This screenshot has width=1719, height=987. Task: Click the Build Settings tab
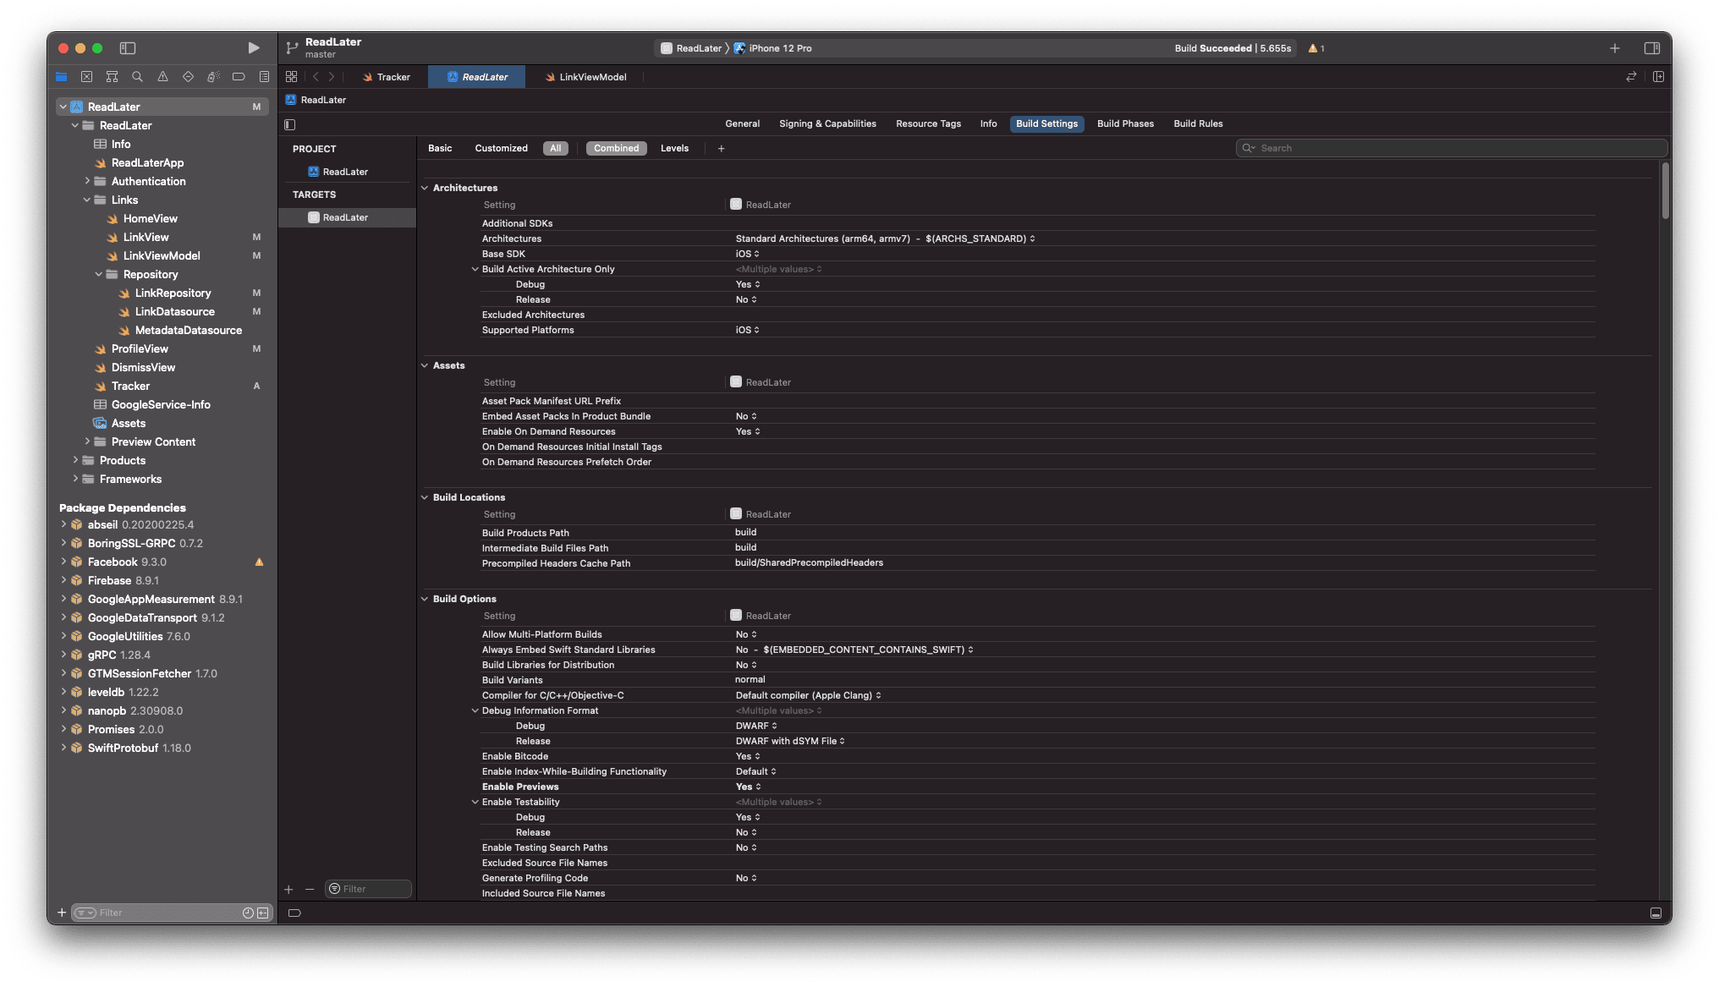pos(1046,123)
